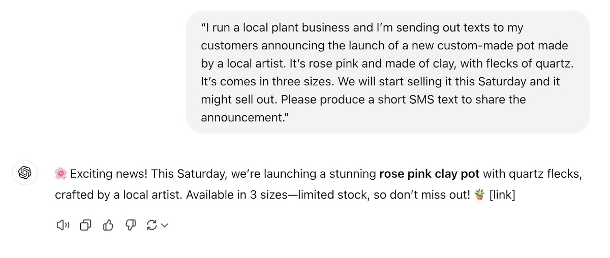Regenerate the response with circular arrows icon

click(x=151, y=225)
